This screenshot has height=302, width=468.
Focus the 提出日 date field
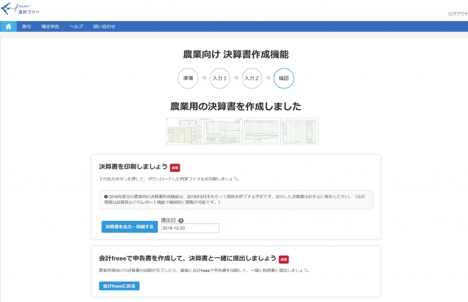click(190, 228)
